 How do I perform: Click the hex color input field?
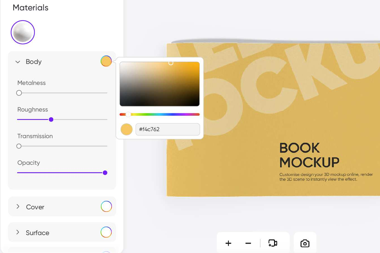pos(168,129)
